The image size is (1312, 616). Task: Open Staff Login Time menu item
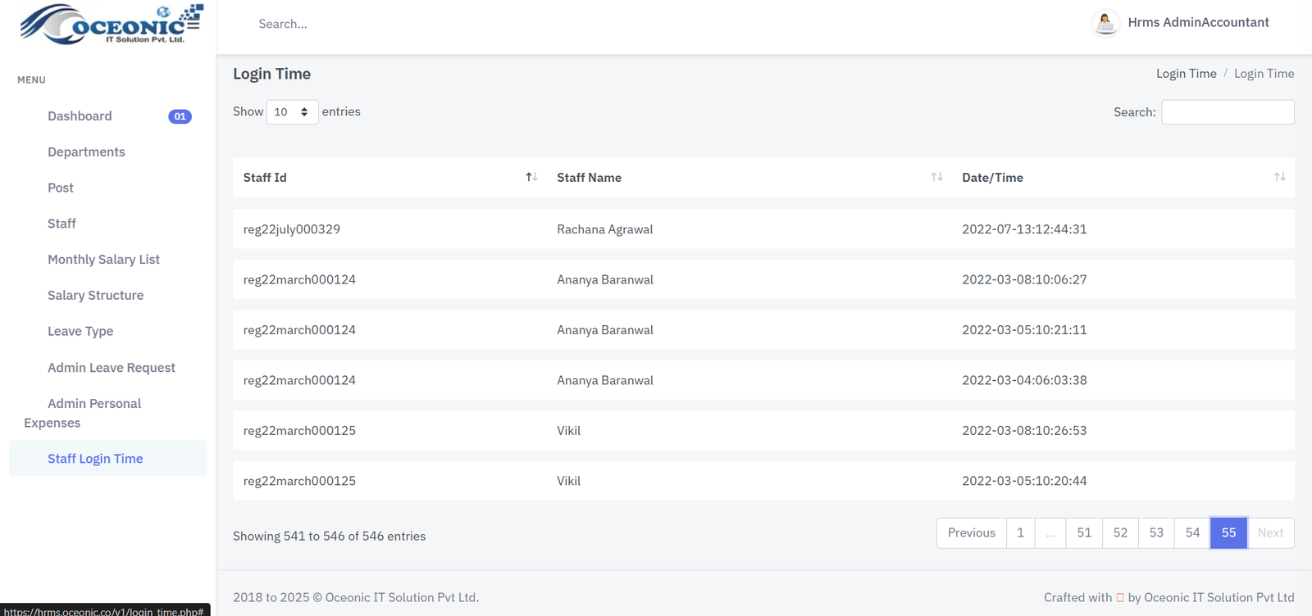pyautogui.click(x=95, y=459)
